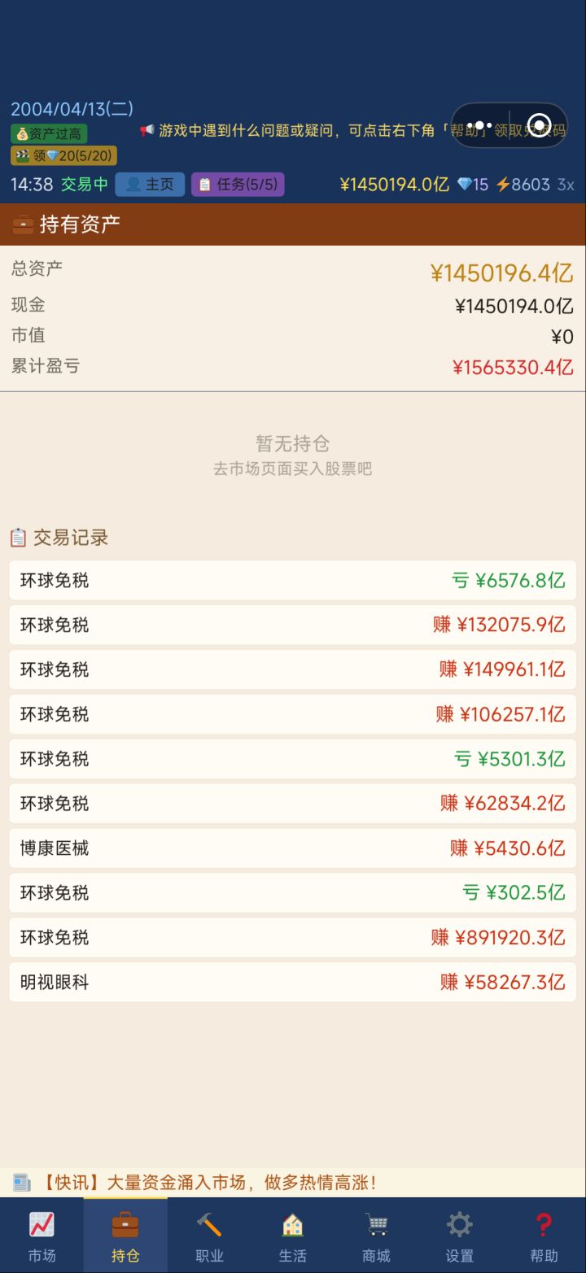Toggle the 3x game speed

pos(566,185)
